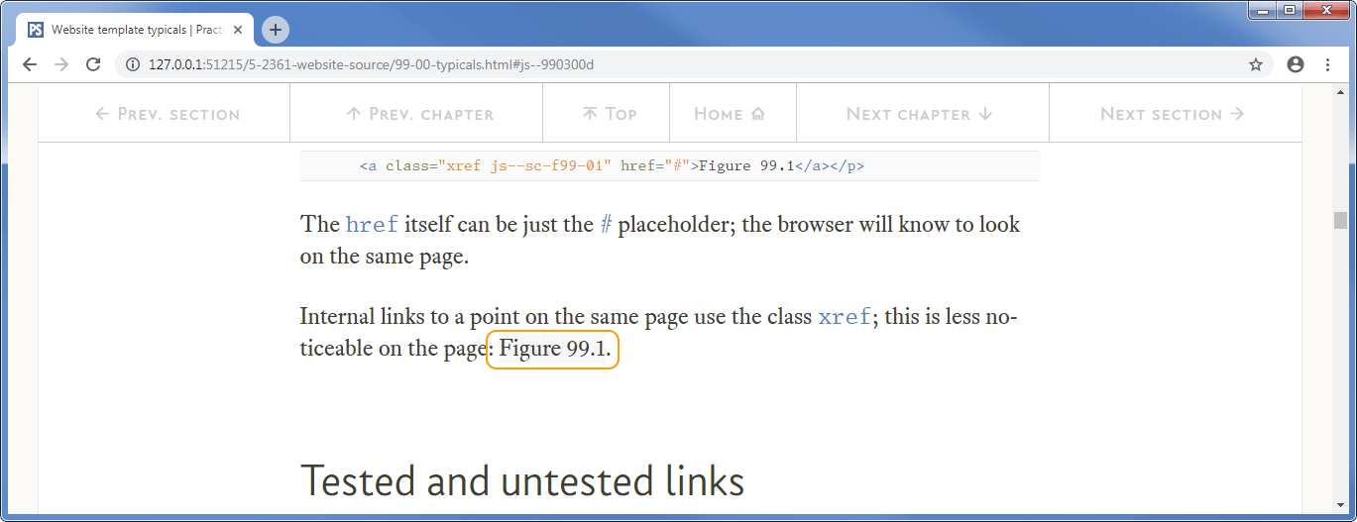Reload the page with refresh icon
Viewport: 1357px width, 522px height.
(93, 64)
